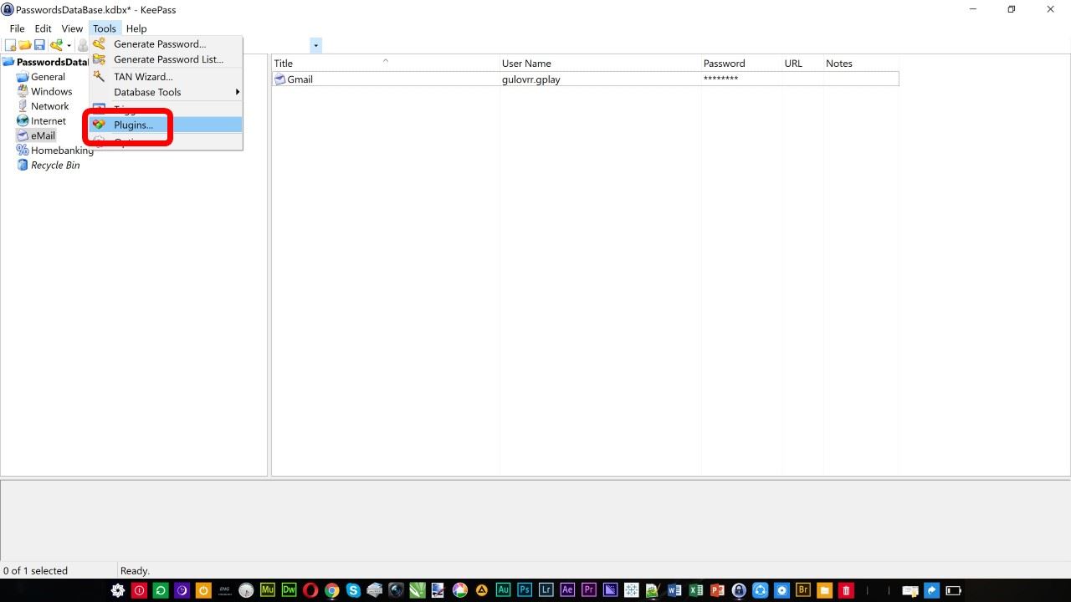Click the New database toolbar icon

(11, 45)
